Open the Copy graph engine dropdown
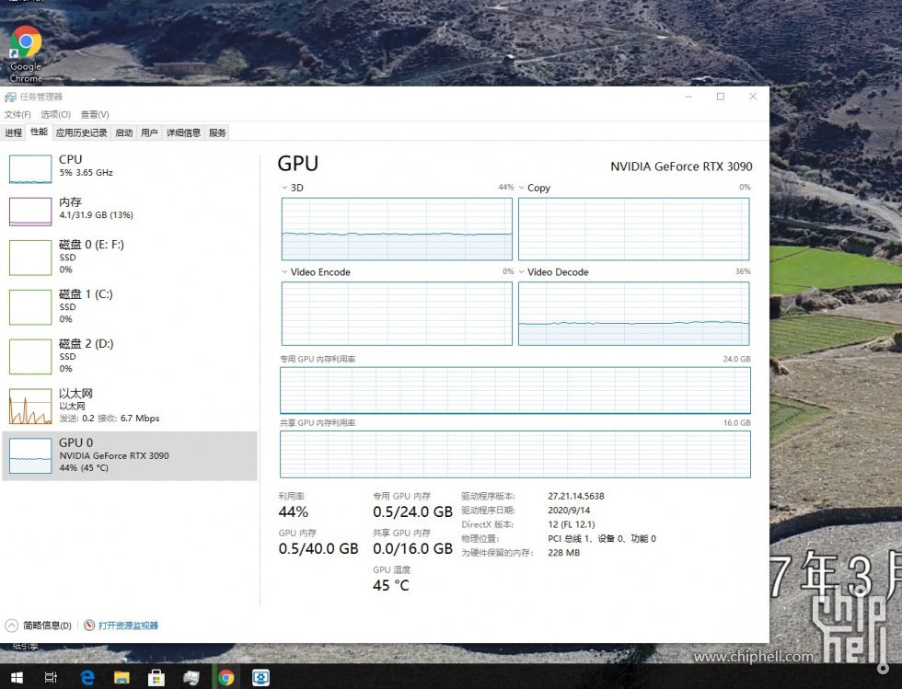 pos(522,188)
